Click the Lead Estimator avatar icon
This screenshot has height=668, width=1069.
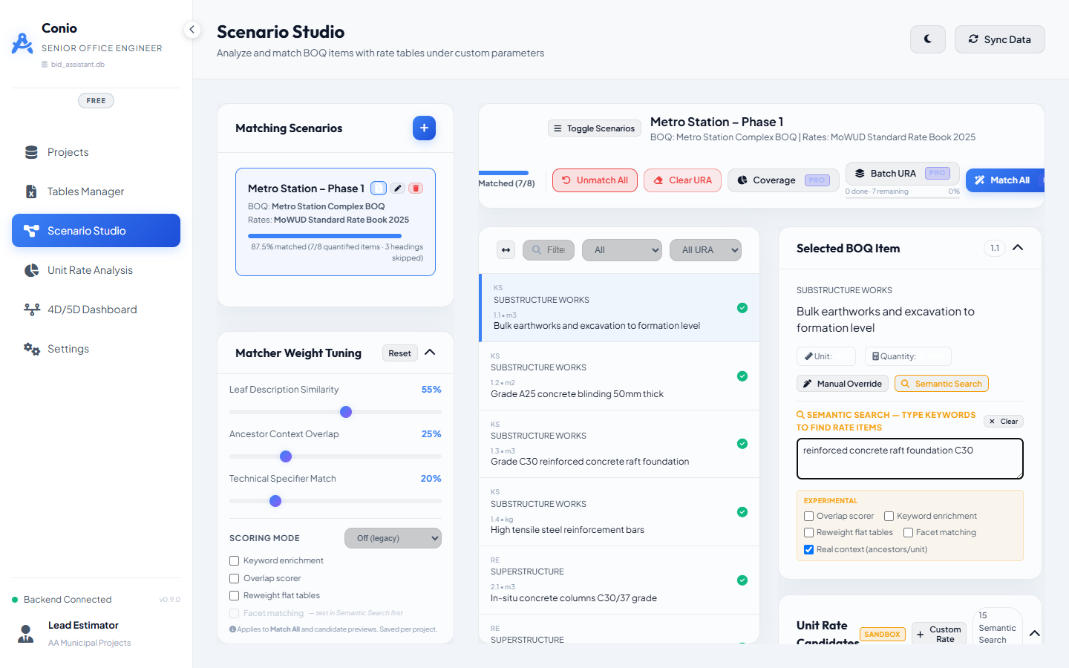tap(26, 633)
